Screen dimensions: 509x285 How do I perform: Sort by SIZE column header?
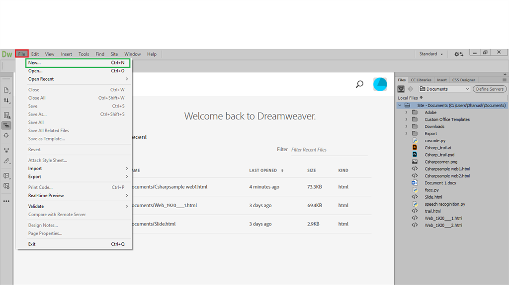click(x=312, y=171)
